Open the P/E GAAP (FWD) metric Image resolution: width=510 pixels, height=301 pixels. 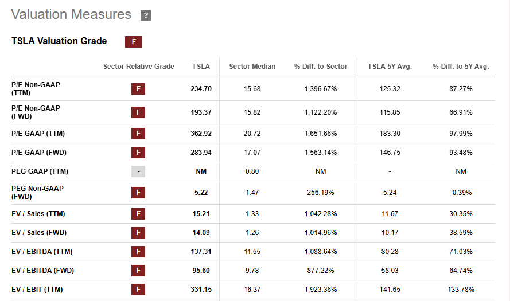pyautogui.click(x=38, y=153)
